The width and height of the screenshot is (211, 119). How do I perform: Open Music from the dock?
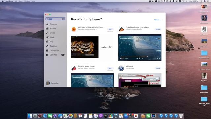click(x=96, y=116)
